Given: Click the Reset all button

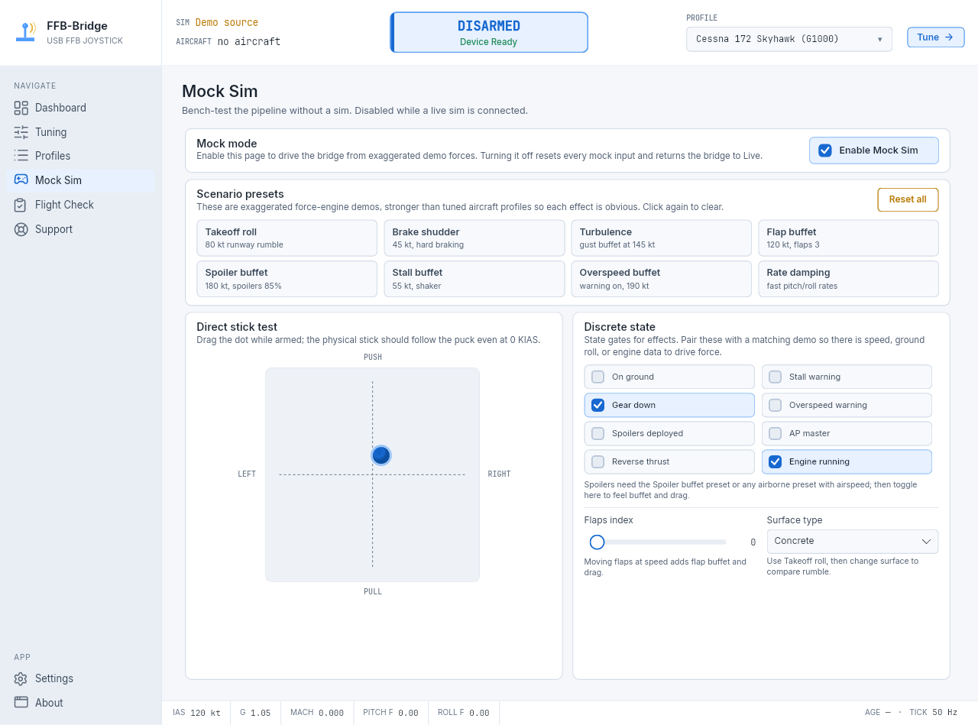Looking at the screenshot, I should click(x=908, y=199).
